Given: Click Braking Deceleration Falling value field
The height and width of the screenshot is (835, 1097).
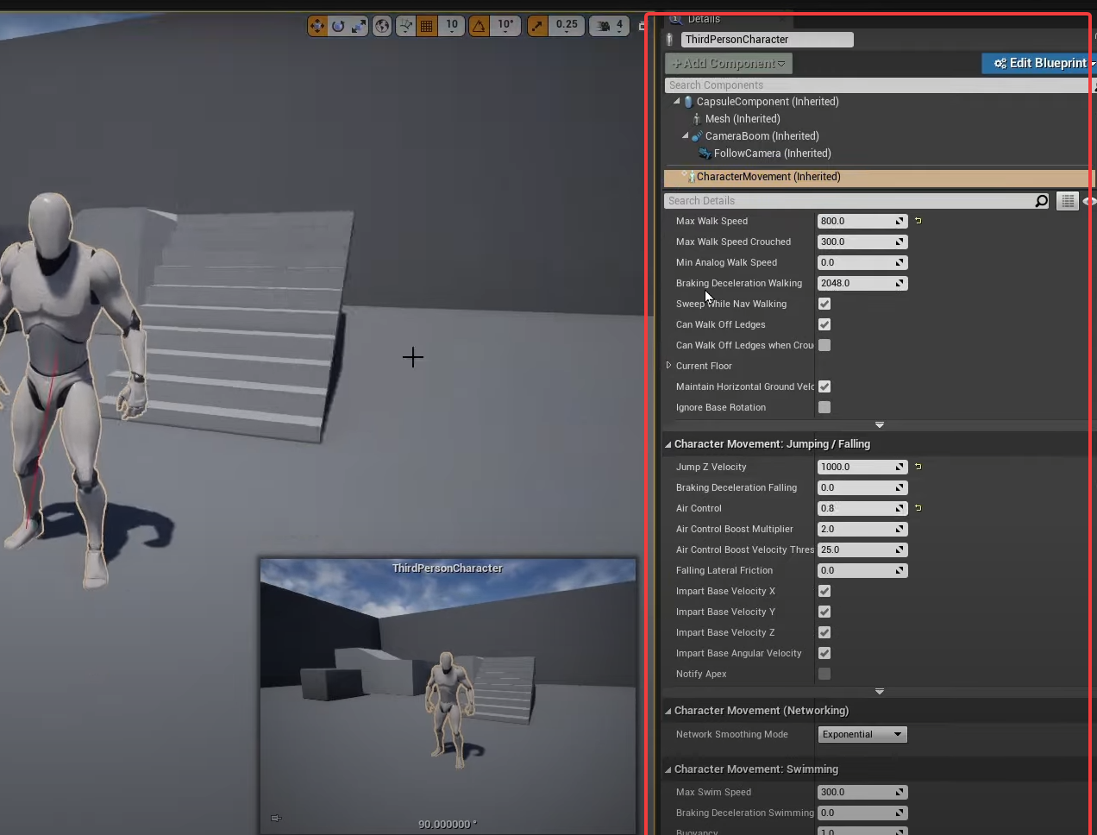Looking at the screenshot, I should point(862,487).
